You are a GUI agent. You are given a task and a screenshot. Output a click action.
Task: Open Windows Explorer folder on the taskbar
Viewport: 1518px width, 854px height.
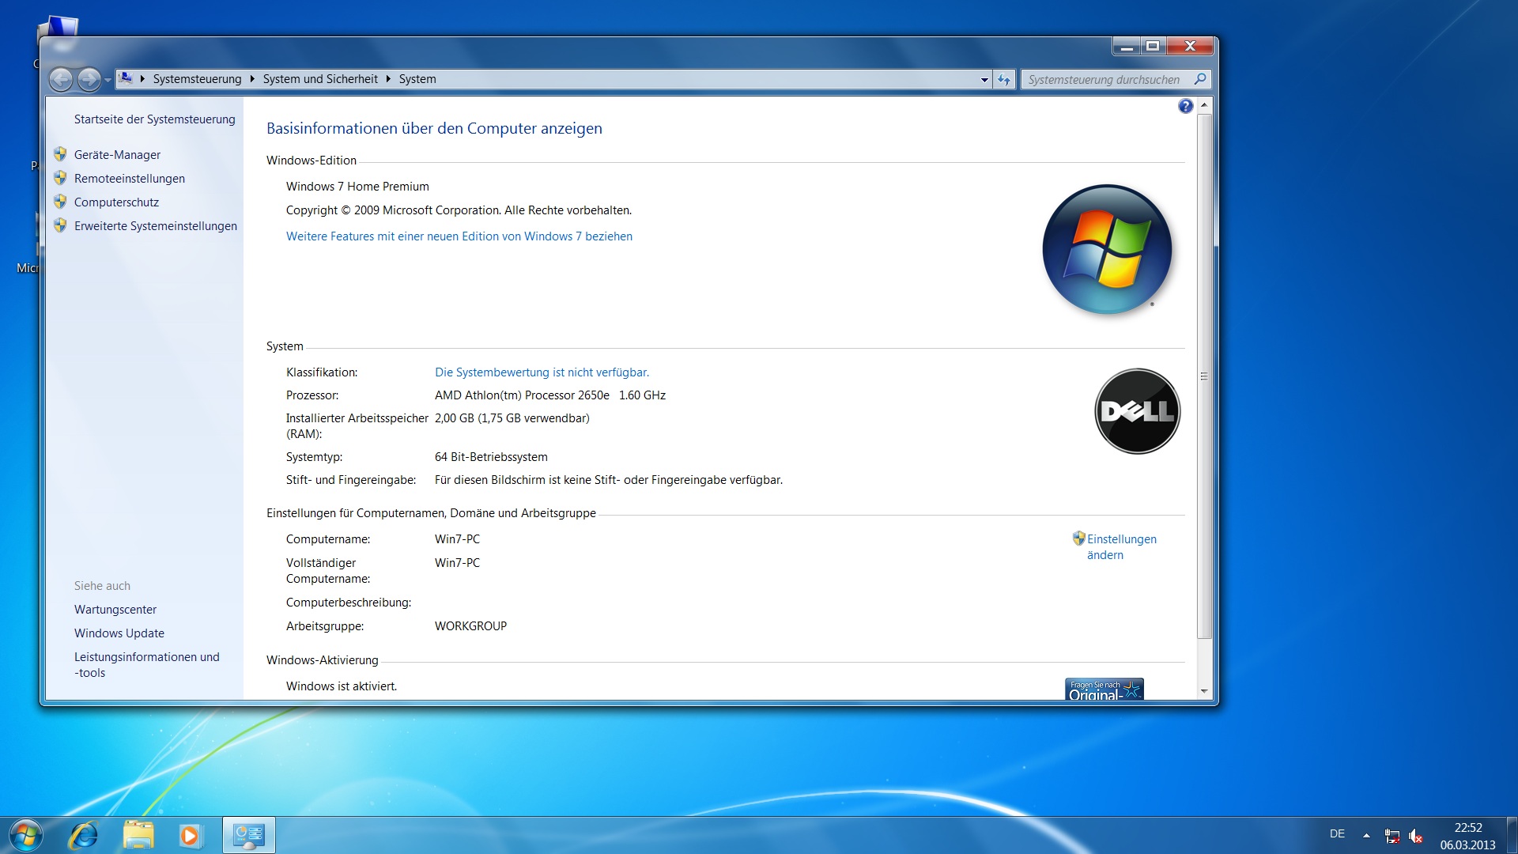point(138,835)
